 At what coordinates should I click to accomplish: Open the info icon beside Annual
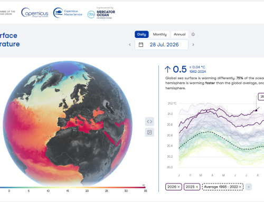point(193,34)
